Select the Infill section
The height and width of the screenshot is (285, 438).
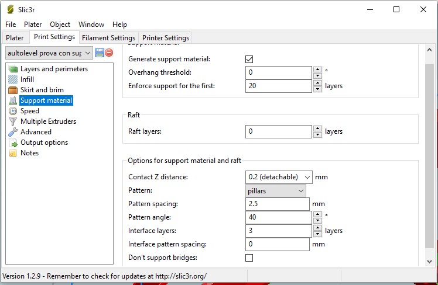(27, 79)
